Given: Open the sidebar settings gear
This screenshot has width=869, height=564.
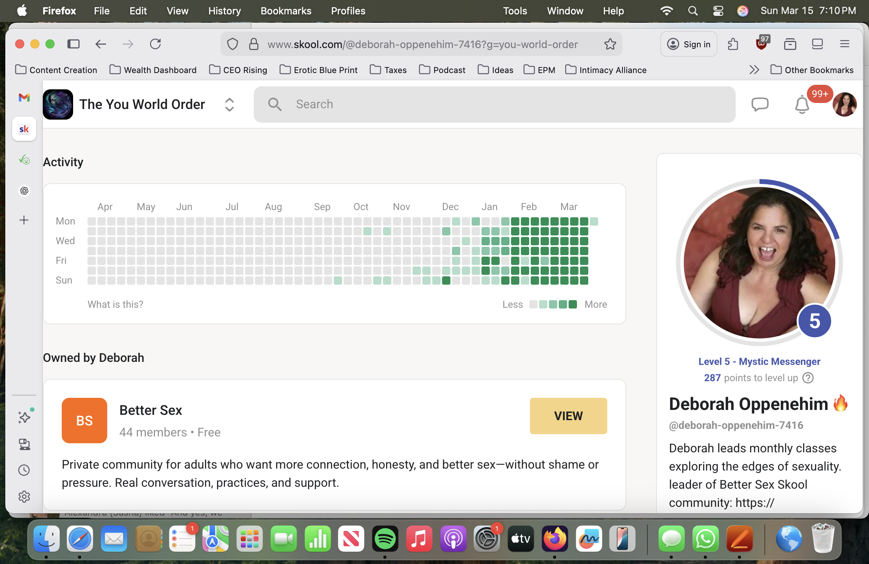Looking at the screenshot, I should coord(24,497).
